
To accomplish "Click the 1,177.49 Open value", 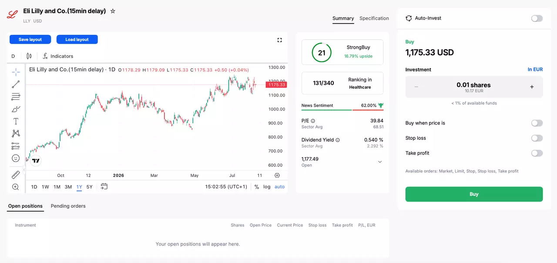I will coord(310,159).
